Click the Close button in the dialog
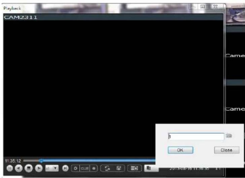The width and height of the screenshot is (245, 178). [227, 150]
